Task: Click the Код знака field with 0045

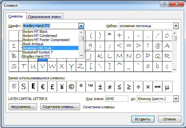Action: (117, 99)
